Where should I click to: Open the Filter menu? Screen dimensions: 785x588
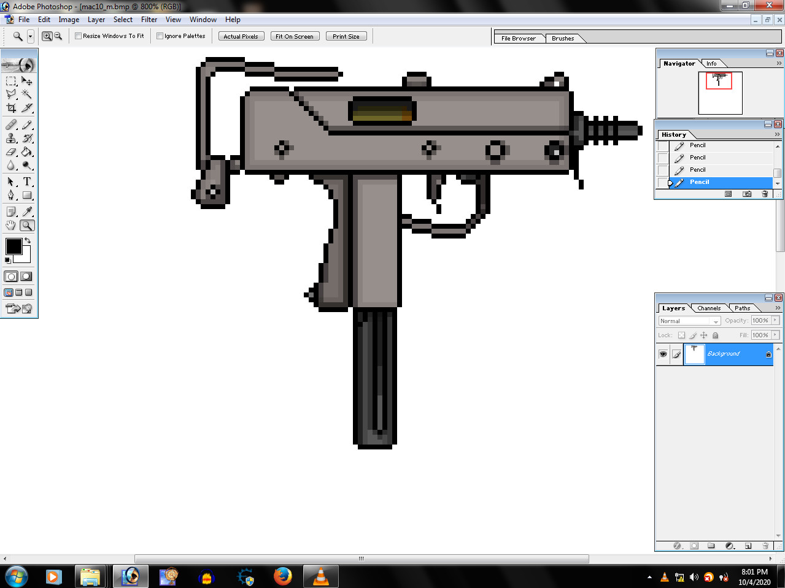point(149,20)
